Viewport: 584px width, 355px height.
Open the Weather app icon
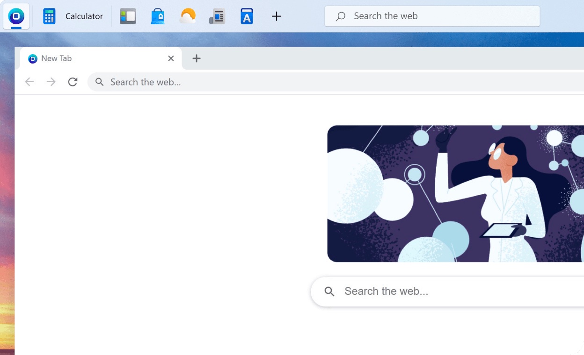tap(187, 16)
